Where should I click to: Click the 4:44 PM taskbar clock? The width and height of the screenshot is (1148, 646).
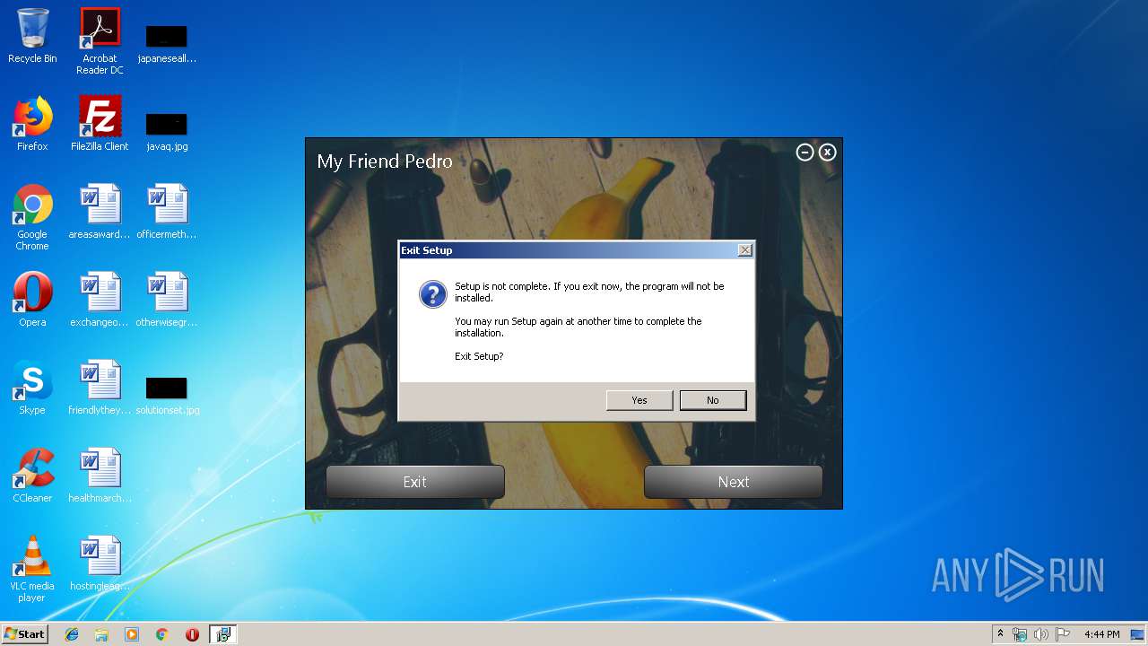click(x=1101, y=634)
